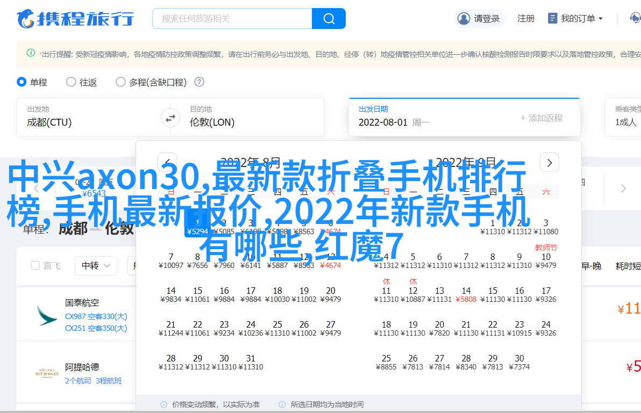Select August 8 priced ¥7656

click(197, 261)
